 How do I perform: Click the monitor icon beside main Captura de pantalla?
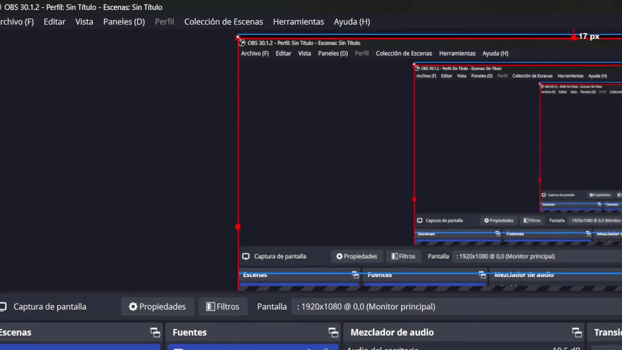(x=3, y=307)
